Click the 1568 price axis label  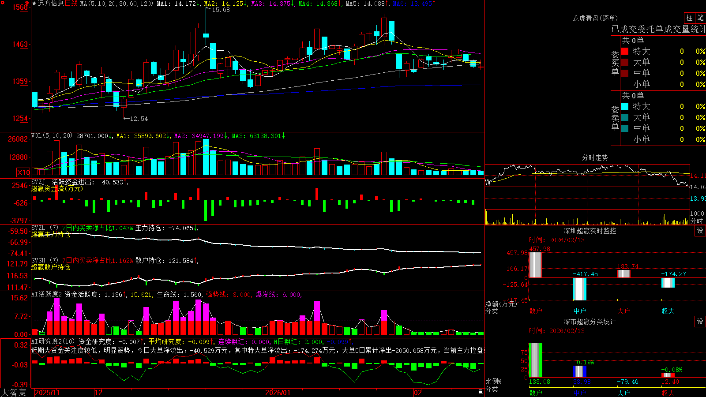20,7
